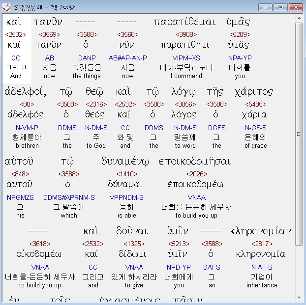Click the parsing code NPGMZS
Screen dimensions: 306x305
tap(20, 197)
